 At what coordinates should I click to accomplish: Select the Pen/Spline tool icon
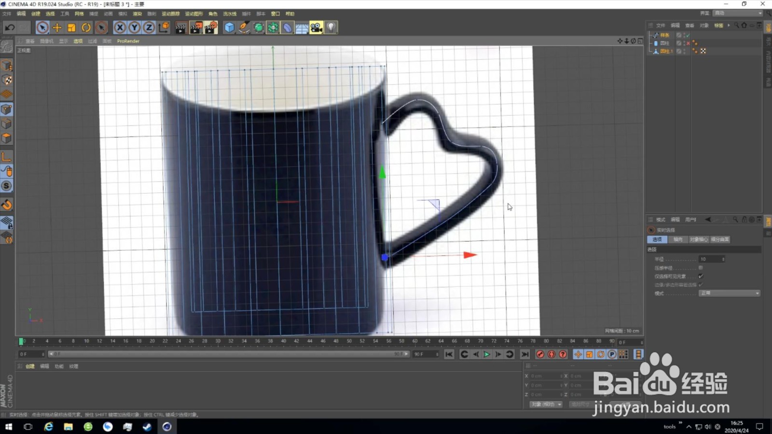click(x=244, y=27)
